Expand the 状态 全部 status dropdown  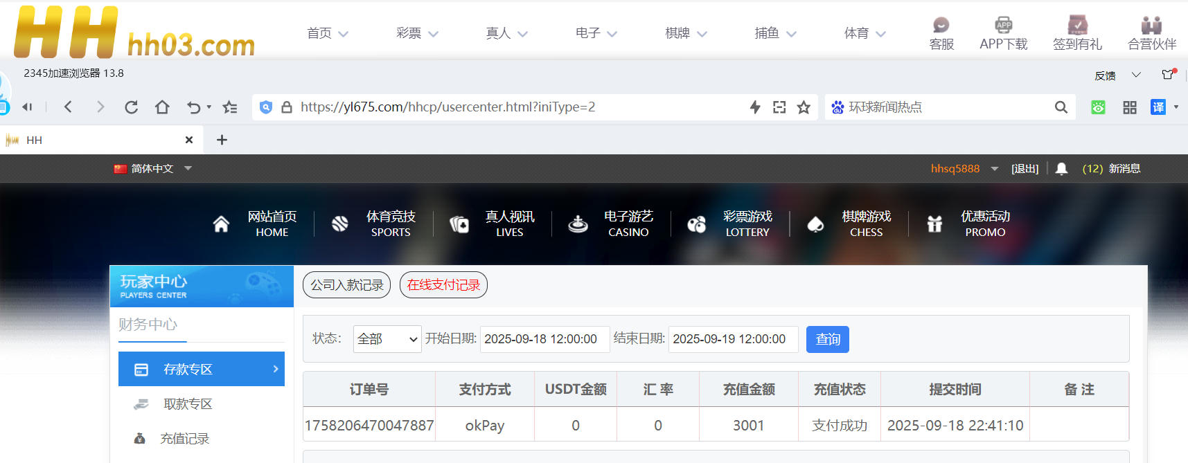pos(387,339)
